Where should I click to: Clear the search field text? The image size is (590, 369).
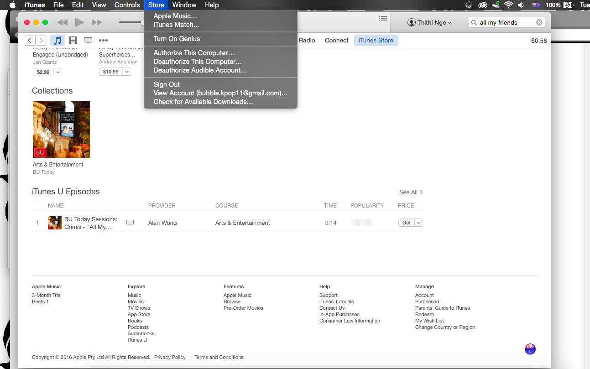click(x=539, y=22)
